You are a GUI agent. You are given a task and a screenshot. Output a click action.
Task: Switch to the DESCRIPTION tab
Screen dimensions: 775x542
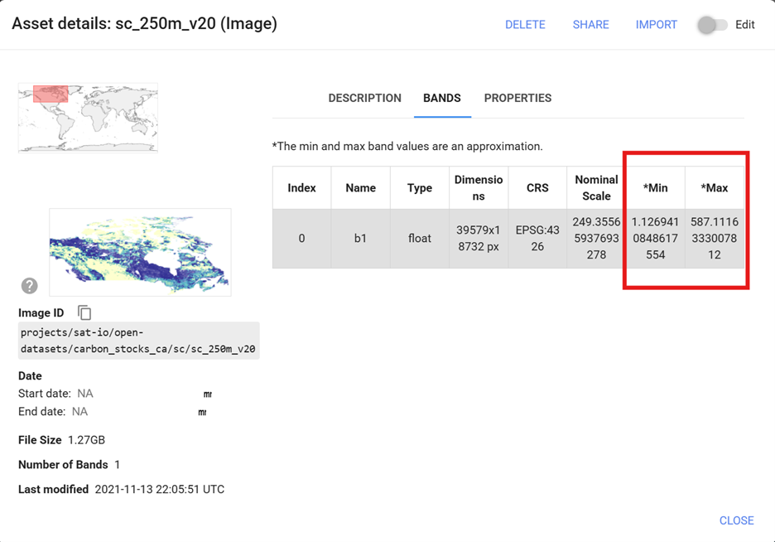pos(364,98)
